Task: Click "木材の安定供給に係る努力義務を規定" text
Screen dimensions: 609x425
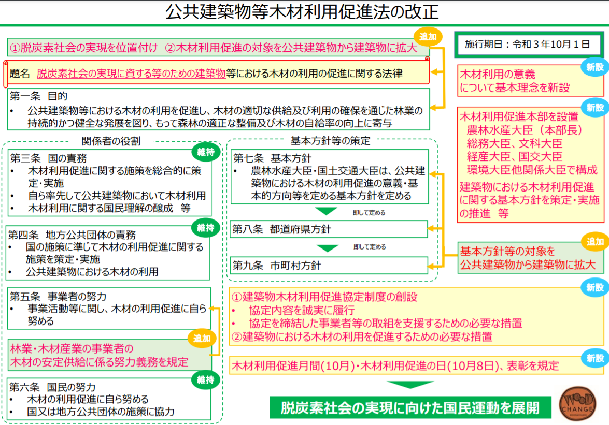Action: (100, 362)
